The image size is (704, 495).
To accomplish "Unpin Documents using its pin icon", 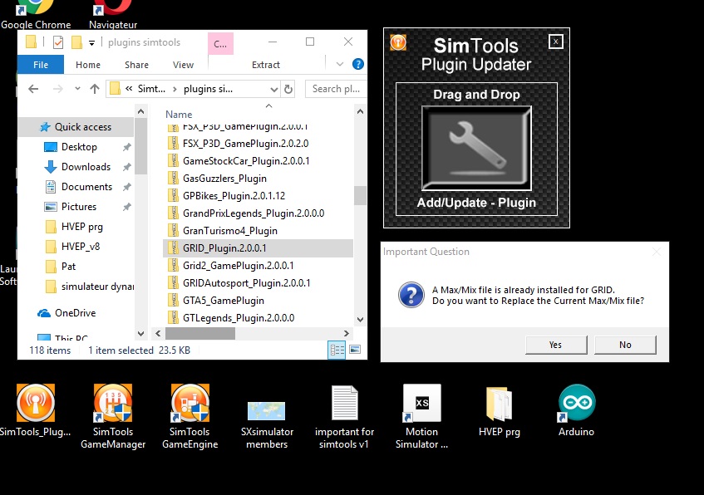I will coord(127,187).
